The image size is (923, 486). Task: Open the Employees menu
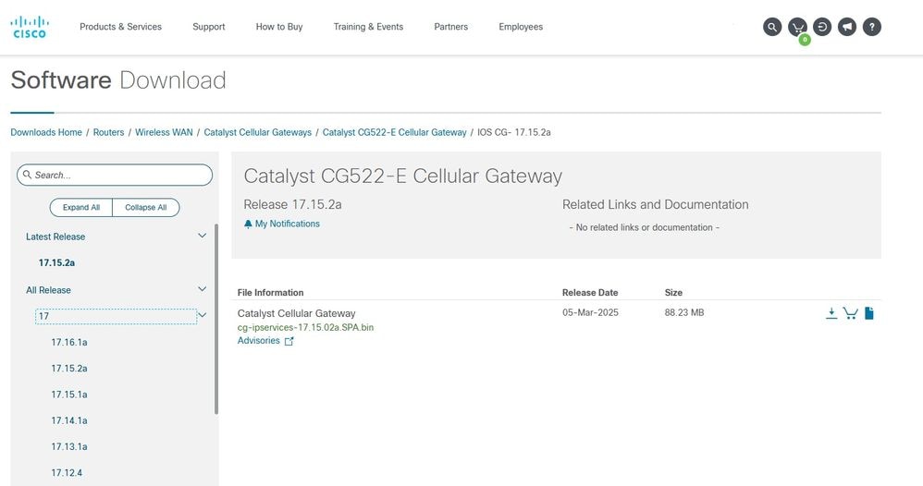pyautogui.click(x=521, y=27)
